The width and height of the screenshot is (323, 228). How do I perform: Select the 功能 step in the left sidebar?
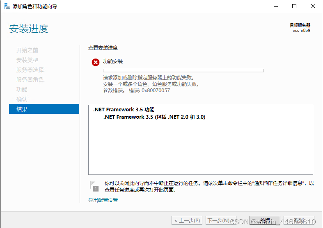pyautogui.click(x=22, y=90)
